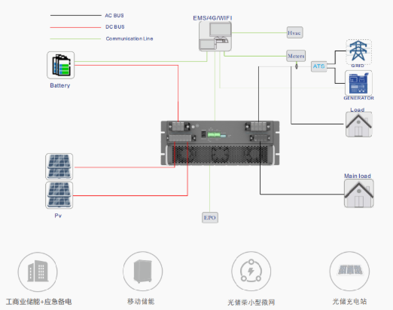Viewport: 393px width, 310px height.
Task: Click the Battery icon
Action: tap(61, 65)
